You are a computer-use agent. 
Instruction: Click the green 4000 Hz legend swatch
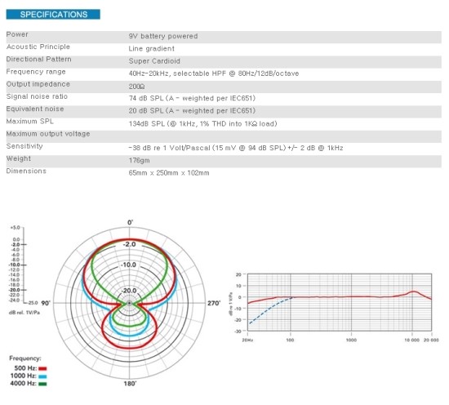(x=42, y=384)
